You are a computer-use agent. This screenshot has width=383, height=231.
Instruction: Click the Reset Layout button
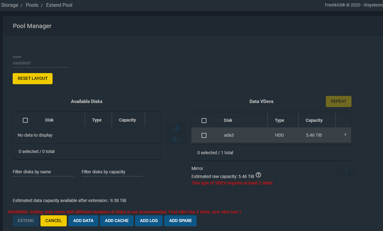(x=32, y=79)
